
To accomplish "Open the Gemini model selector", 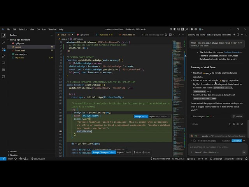I will (x=207, y=152).
